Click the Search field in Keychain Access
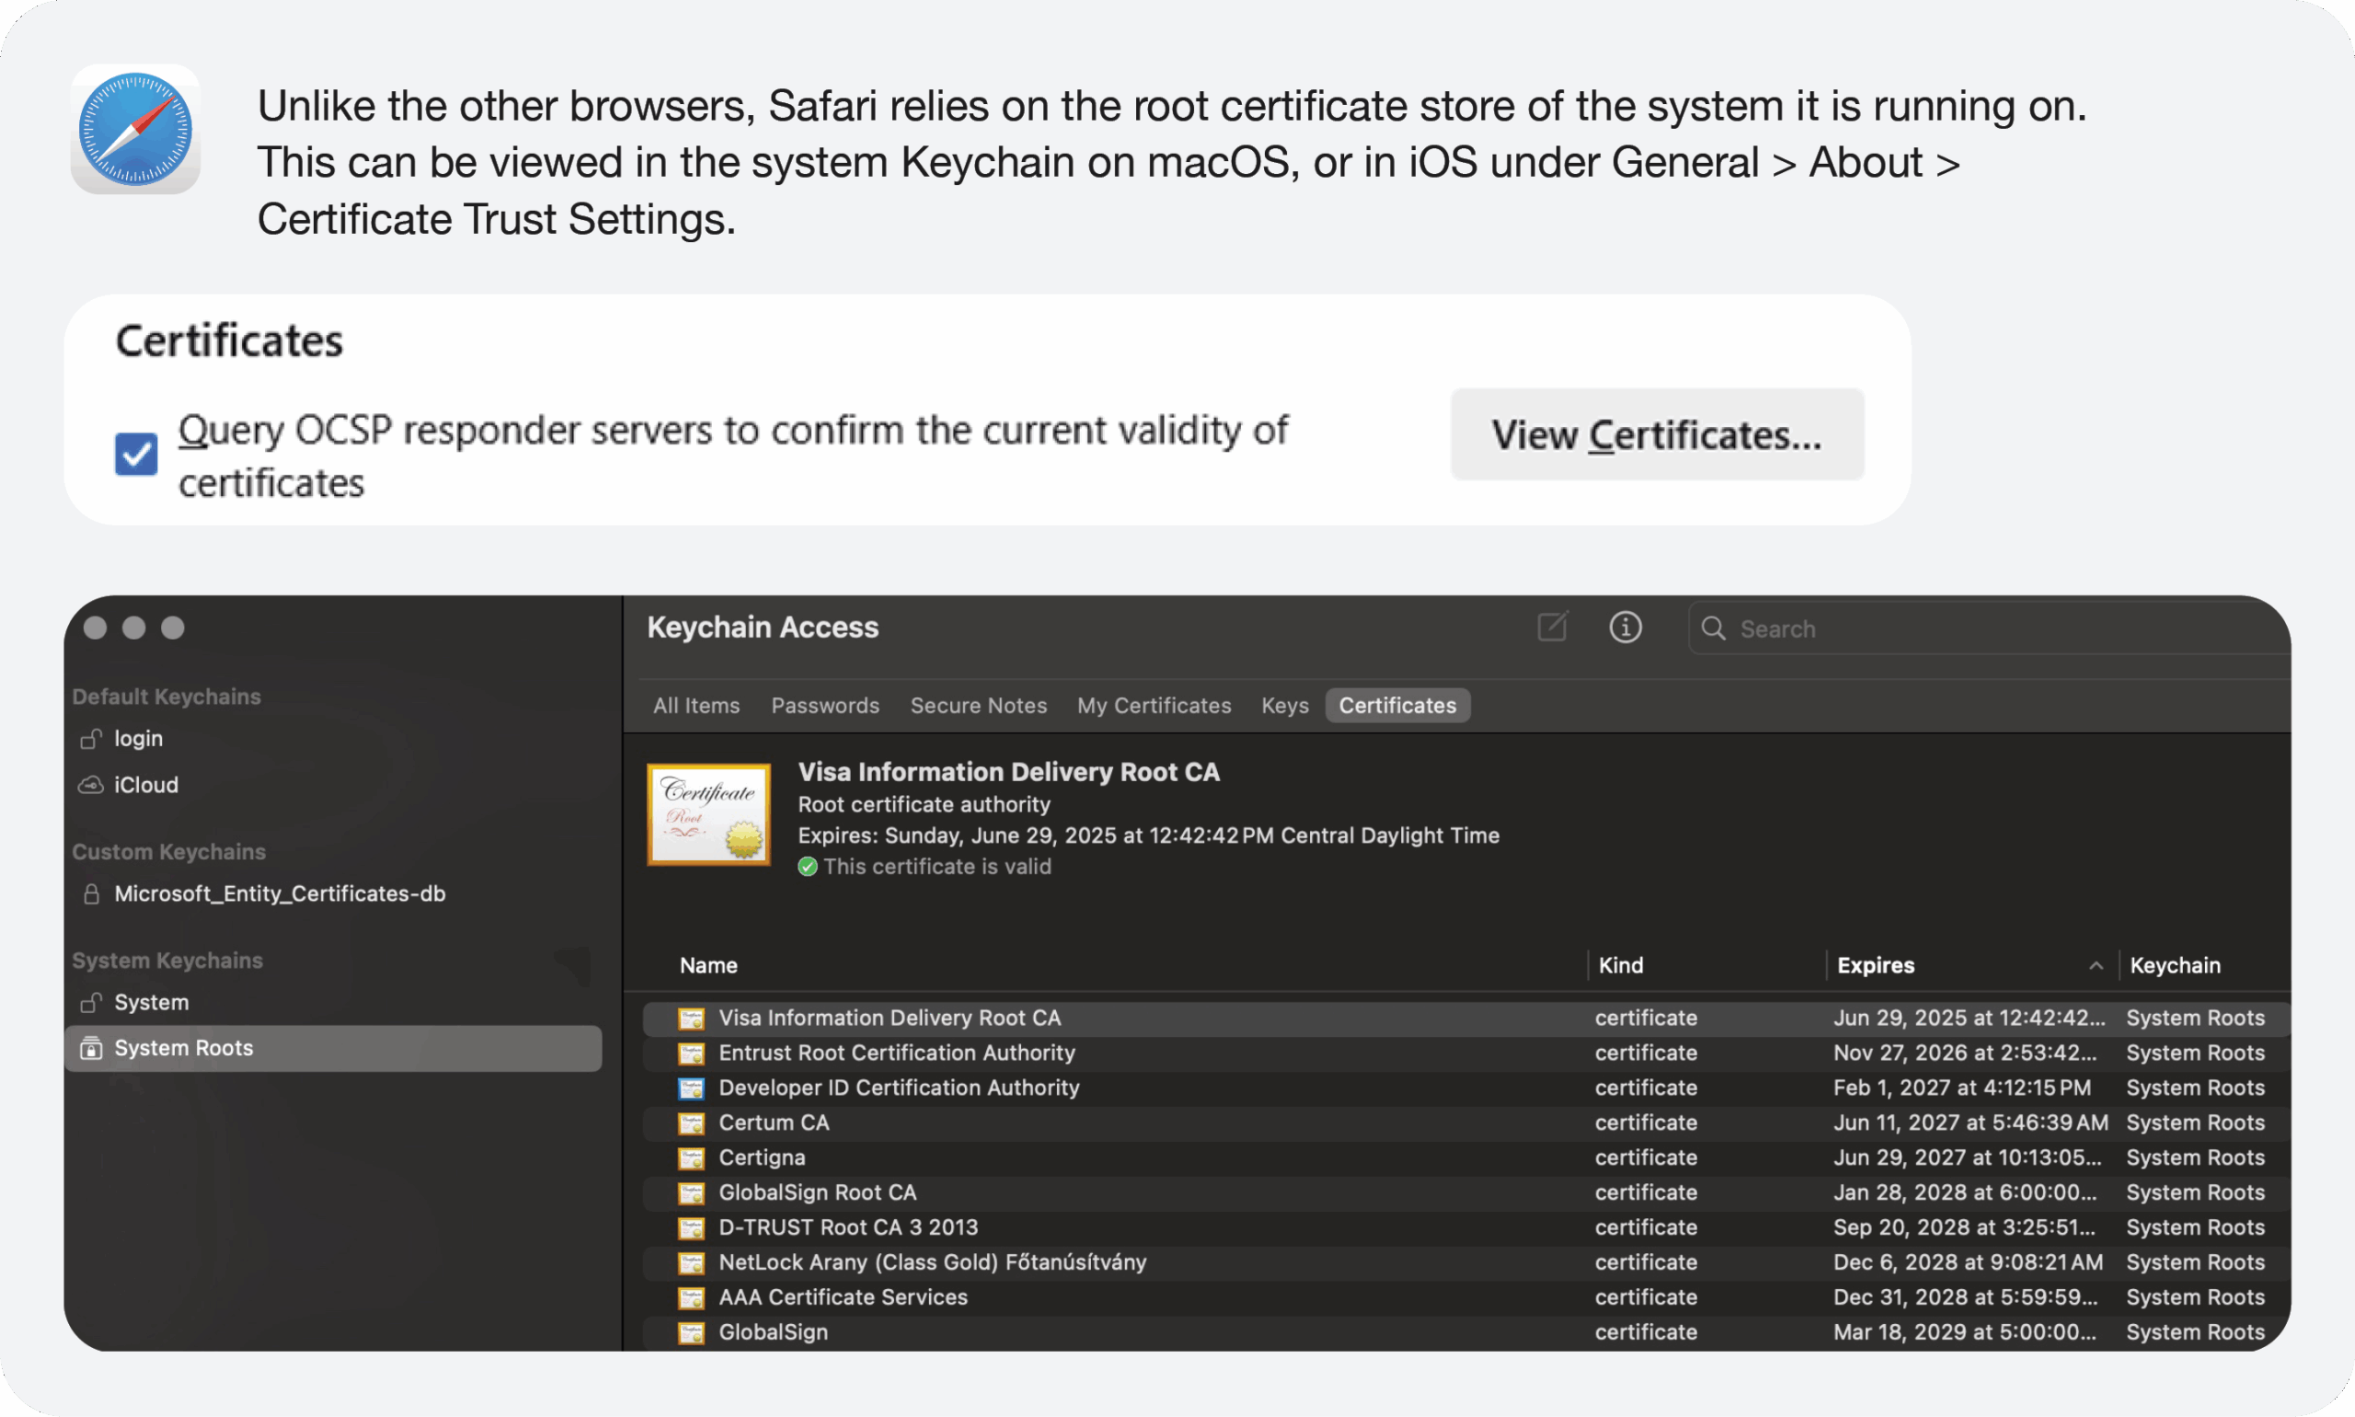This screenshot has width=2355, height=1417. click(x=1990, y=628)
